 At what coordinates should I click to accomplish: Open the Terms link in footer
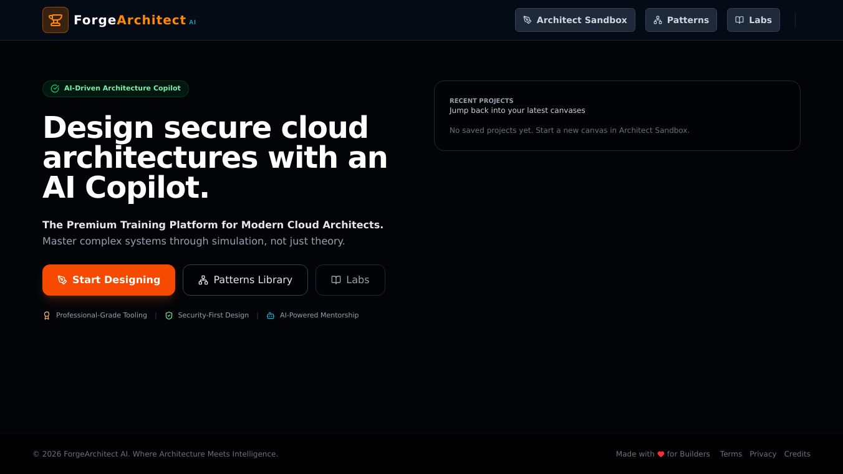(x=731, y=454)
